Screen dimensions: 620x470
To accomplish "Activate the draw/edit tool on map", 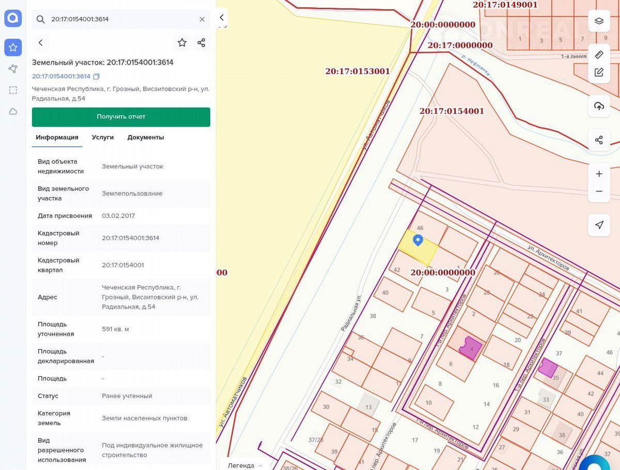I will [x=599, y=72].
